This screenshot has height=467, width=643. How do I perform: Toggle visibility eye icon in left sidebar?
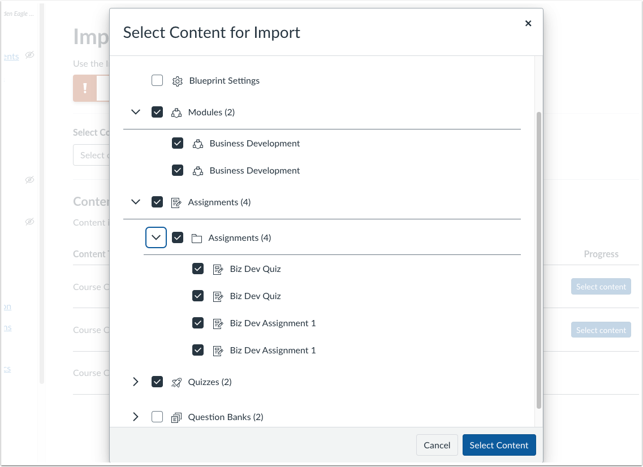(29, 55)
